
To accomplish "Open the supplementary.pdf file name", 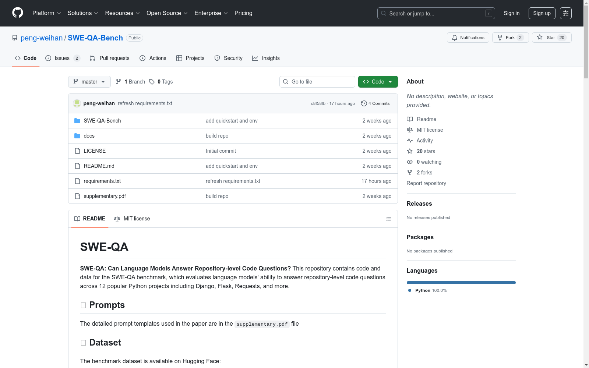I will coord(105,196).
